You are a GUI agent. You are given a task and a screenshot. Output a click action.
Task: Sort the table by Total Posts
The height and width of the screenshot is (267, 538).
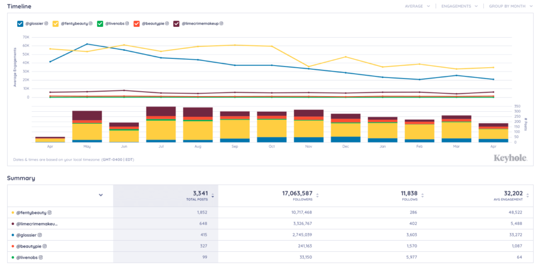click(213, 196)
